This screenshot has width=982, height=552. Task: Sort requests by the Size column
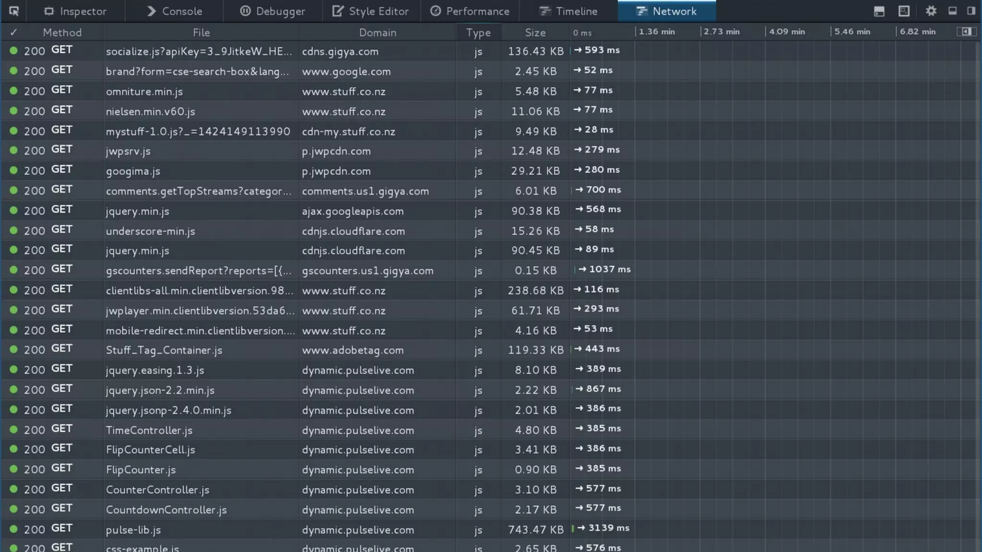pyautogui.click(x=535, y=32)
